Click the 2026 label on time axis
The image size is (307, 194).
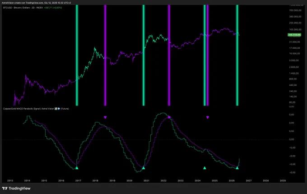pos(232,180)
